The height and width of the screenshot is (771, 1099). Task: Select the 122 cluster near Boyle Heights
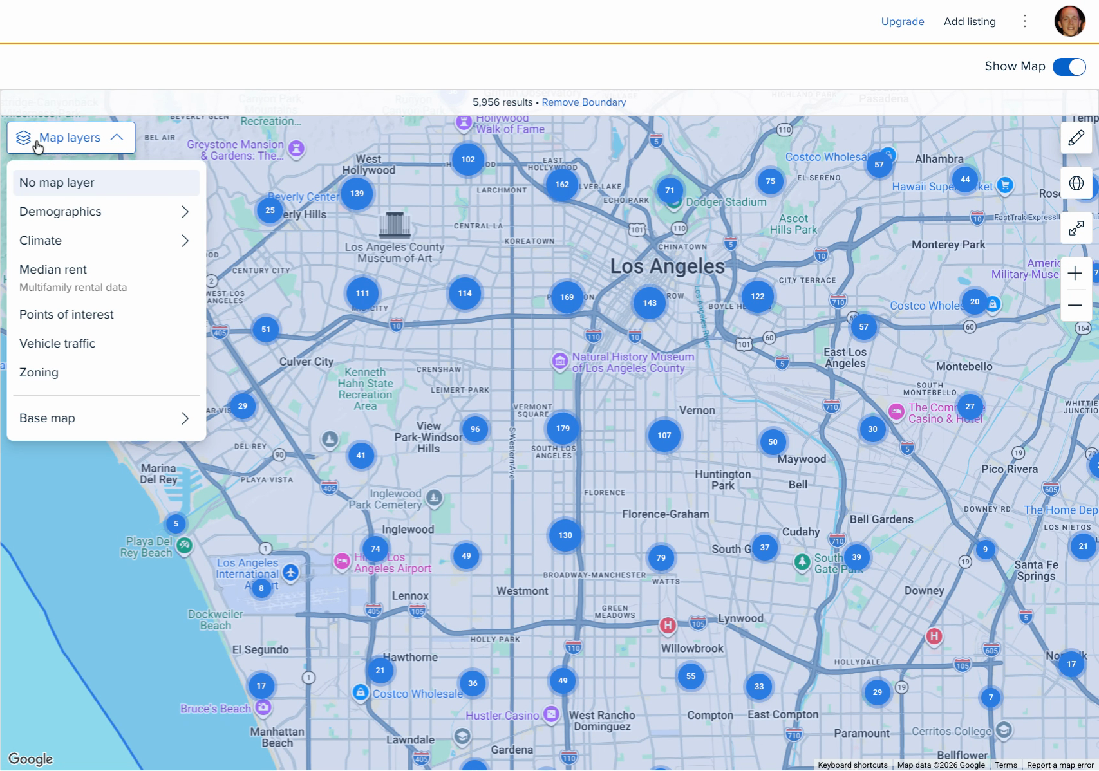[758, 297]
